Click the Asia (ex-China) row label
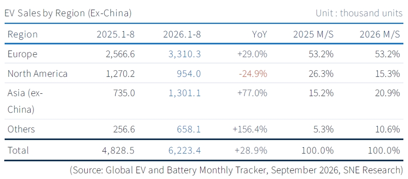408x179 pixels. tap(25, 101)
